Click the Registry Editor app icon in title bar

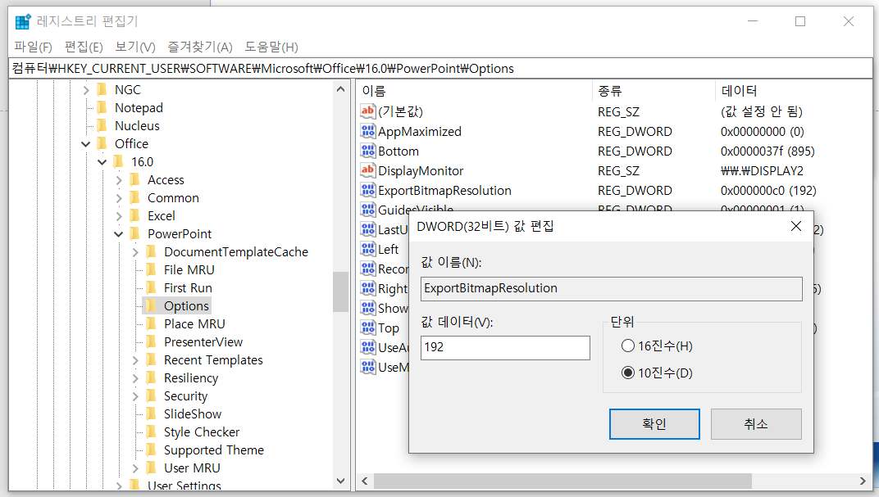pyautogui.click(x=23, y=21)
